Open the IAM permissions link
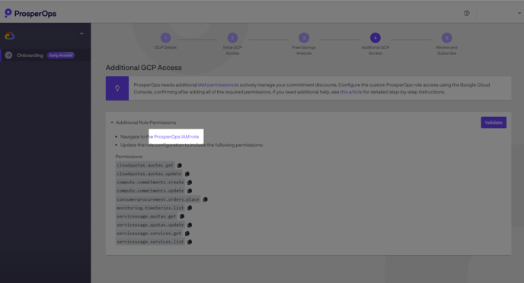524x283 pixels. click(x=216, y=84)
